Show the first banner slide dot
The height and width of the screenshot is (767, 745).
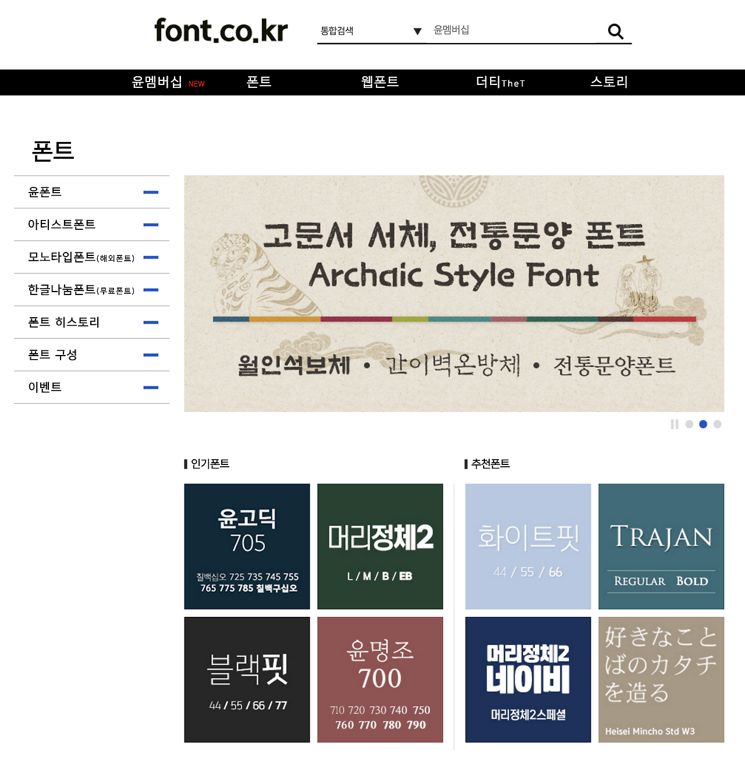tap(689, 424)
